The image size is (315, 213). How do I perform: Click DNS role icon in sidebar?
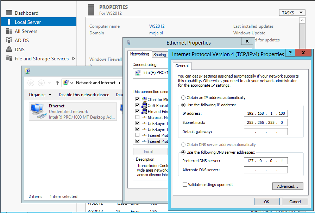click(x=9, y=49)
